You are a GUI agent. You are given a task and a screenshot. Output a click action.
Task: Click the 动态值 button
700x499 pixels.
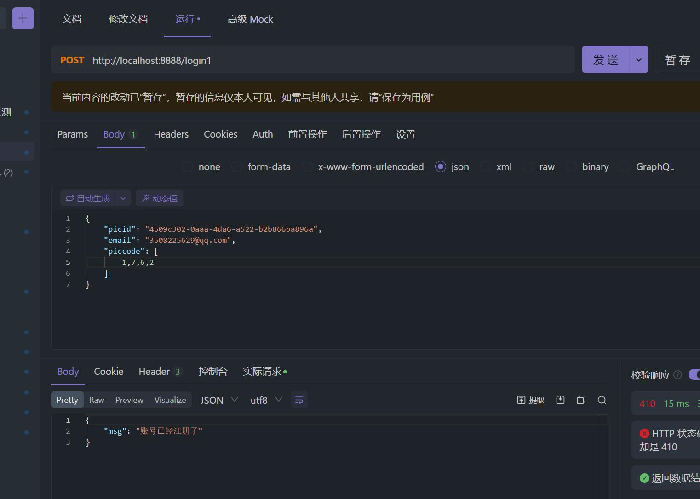point(160,198)
